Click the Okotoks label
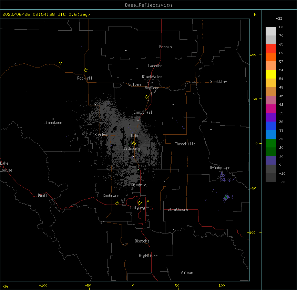The width and height of the screenshot is (297, 290). click(x=142, y=241)
